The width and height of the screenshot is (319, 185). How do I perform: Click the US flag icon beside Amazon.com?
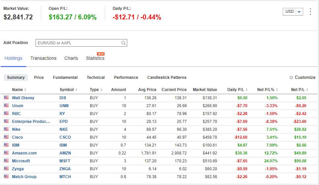6,153
